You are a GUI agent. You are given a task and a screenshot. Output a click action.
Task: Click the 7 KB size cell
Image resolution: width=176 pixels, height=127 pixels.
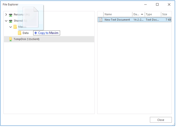168,20
